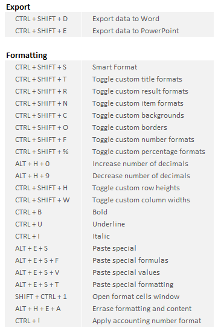Click Toggle custom result formats text
Screen dimensions: 221x331
coord(140,91)
